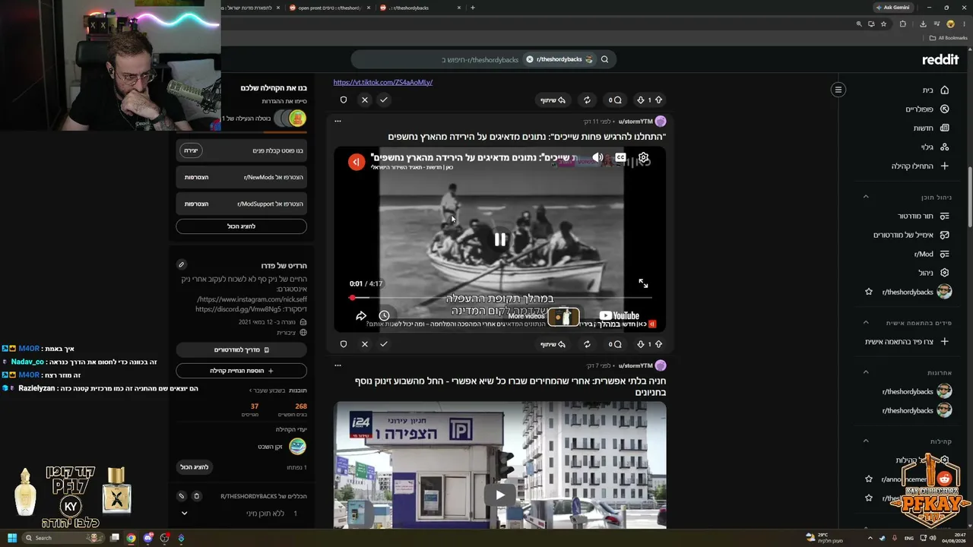Screen dimensions: 973x547
Task: Click 'הצטרפות' next to r/NewMods
Action: point(196,177)
